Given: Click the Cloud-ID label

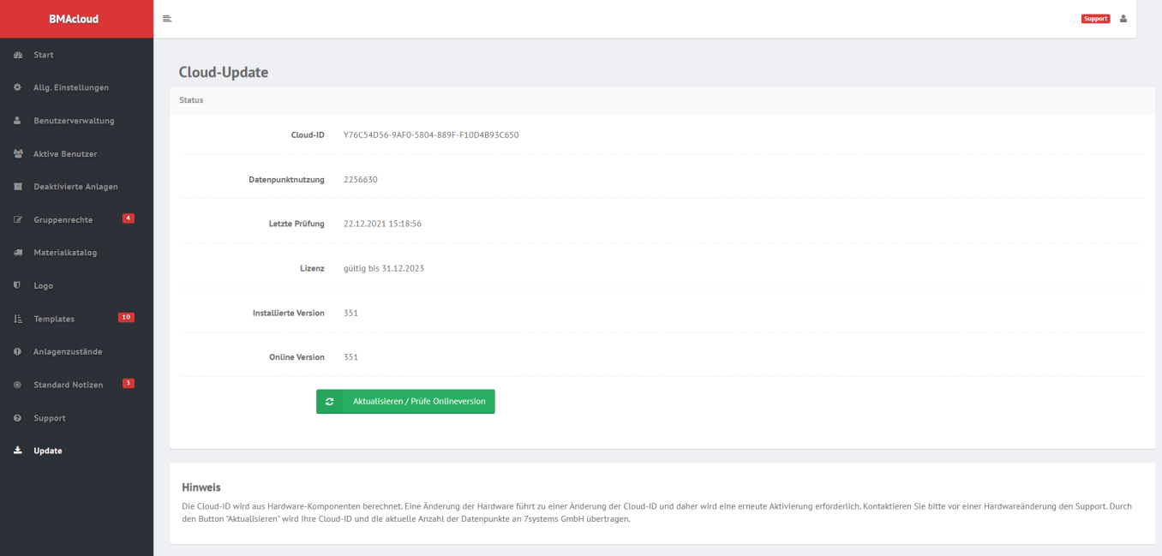Looking at the screenshot, I should pyautogui.click(x=308, y=135).
